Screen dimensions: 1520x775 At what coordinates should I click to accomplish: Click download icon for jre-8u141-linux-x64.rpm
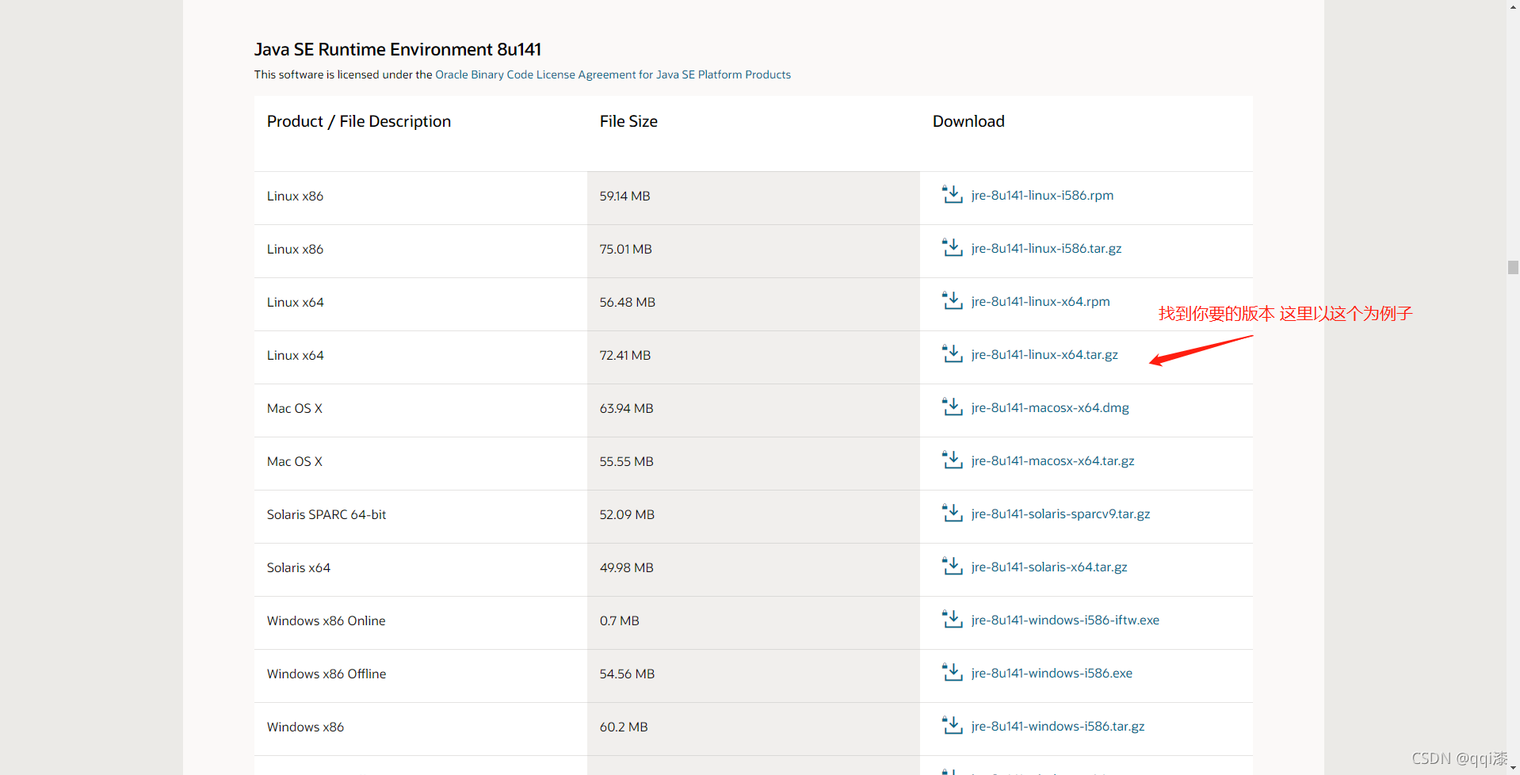click(x=952, y=301)
